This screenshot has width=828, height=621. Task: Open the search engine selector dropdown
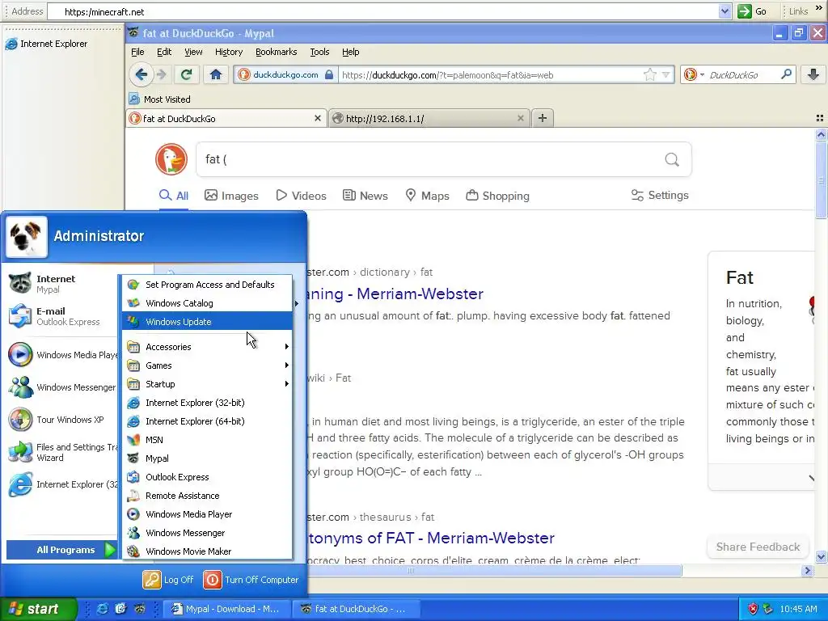pos(694,74)
